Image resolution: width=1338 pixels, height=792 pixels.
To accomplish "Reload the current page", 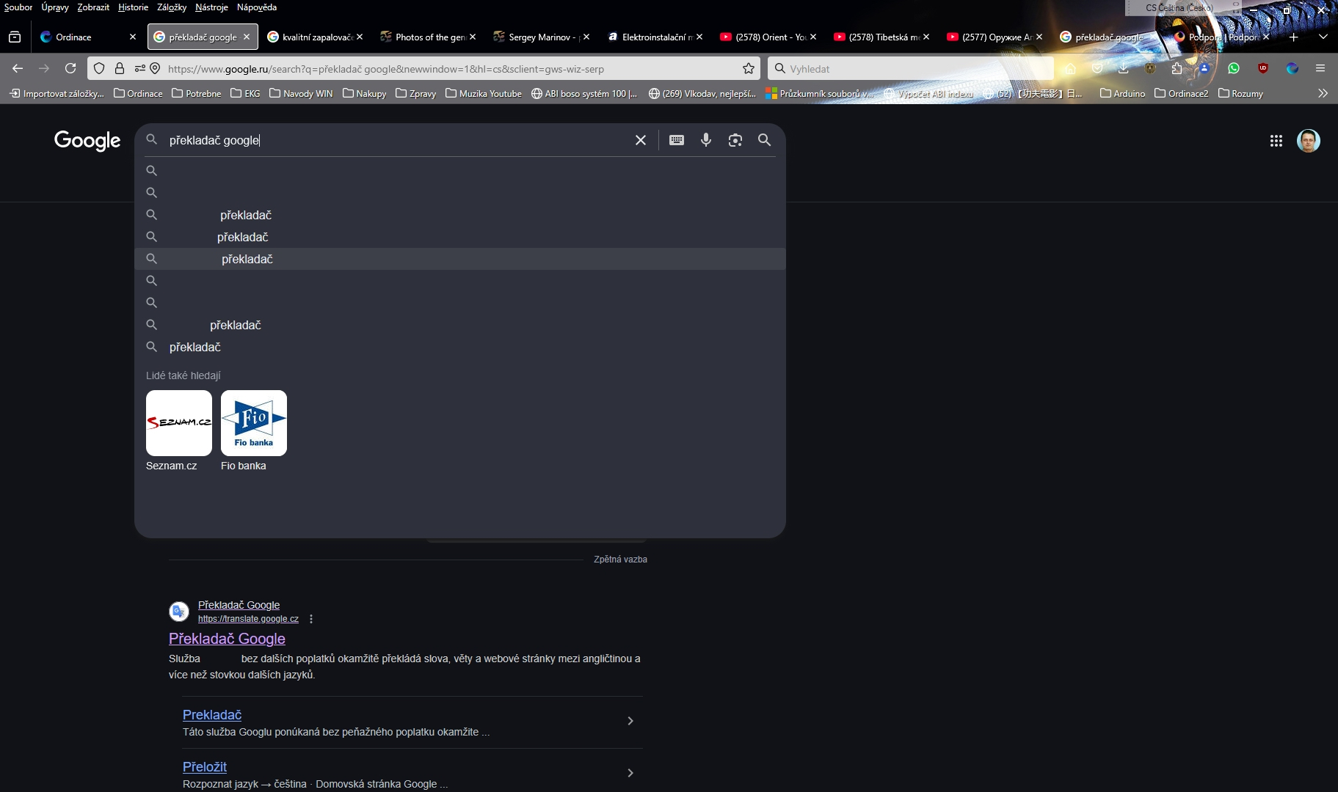I will (x=70, y=68).
